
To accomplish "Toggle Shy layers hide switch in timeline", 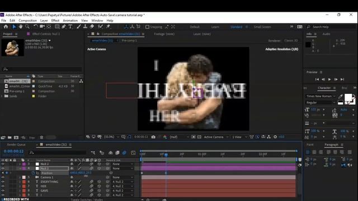I will point(111,152).
